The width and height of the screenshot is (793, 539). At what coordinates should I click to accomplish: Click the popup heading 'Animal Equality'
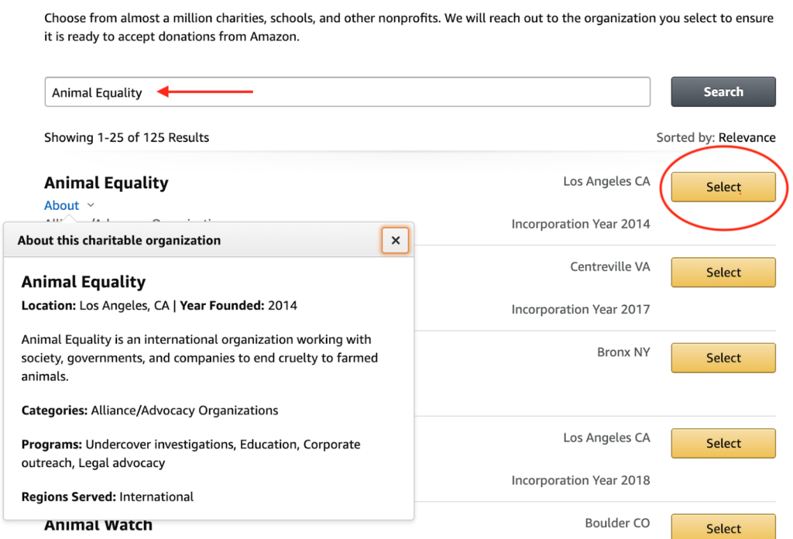pos(84,282)
